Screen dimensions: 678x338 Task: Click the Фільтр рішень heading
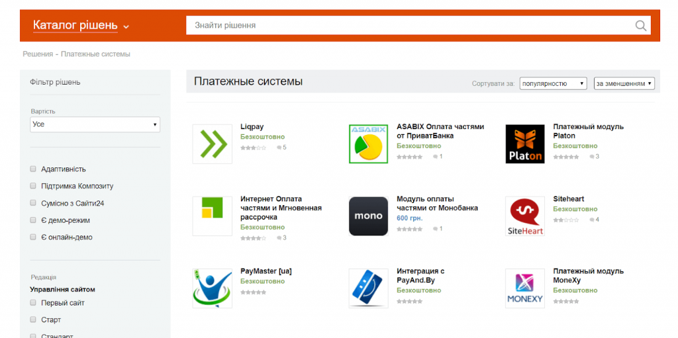point(55,82)
